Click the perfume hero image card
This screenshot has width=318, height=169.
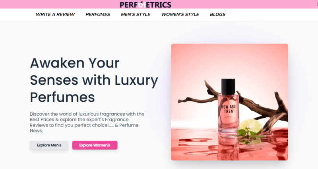click(x=229, y=102)
